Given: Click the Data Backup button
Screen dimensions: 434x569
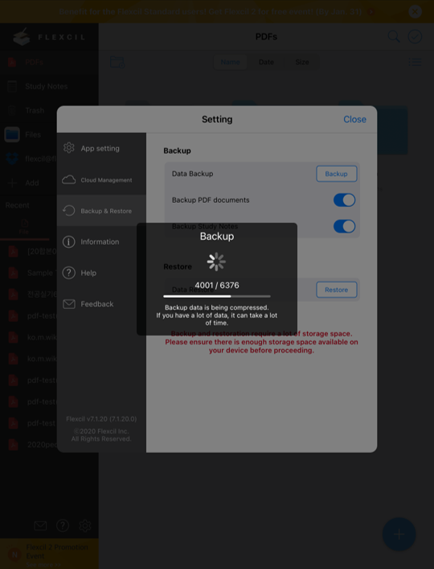Looking at the screenshot, I should (336, 174).
